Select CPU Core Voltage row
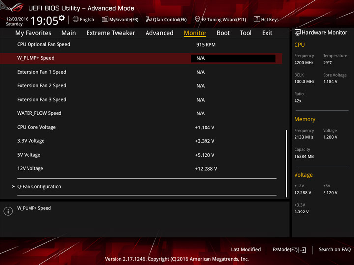The width and height of the screenshot is (354, 265). point(141,127)
